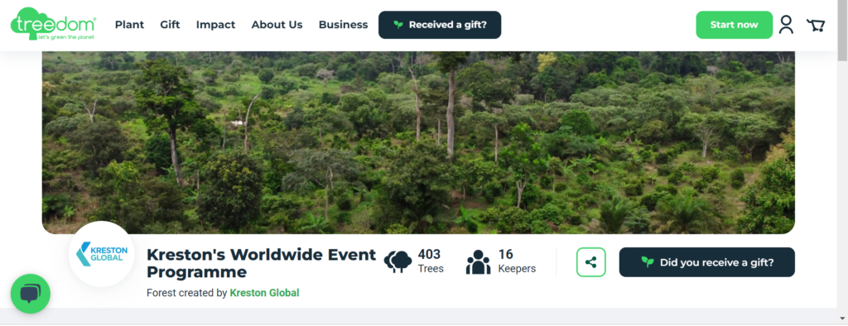848x326 pixels.
Task: Click the Start now button
Action: (x=734, y=25)
